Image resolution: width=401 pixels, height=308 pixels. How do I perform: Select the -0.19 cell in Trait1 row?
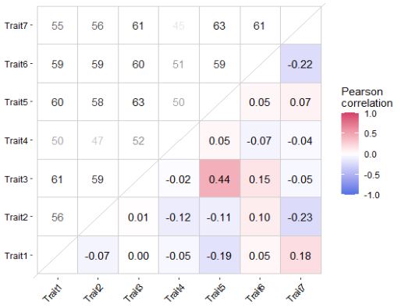219,255
